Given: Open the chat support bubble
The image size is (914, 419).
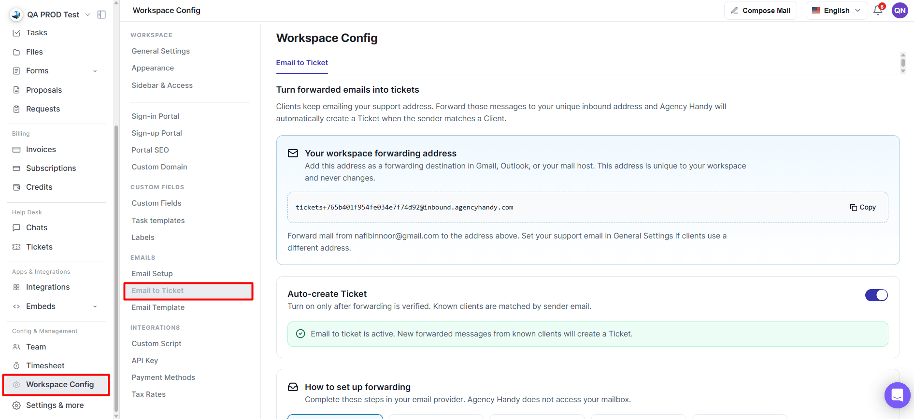Looking at the screenshot, I should tap(897, 395).
